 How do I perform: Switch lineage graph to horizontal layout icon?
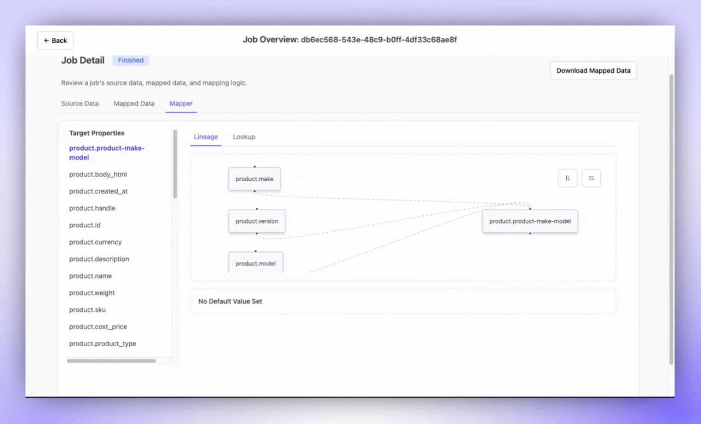click(x=591, y=178)
